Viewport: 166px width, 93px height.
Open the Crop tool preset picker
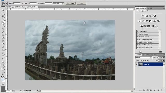(6, 3)
